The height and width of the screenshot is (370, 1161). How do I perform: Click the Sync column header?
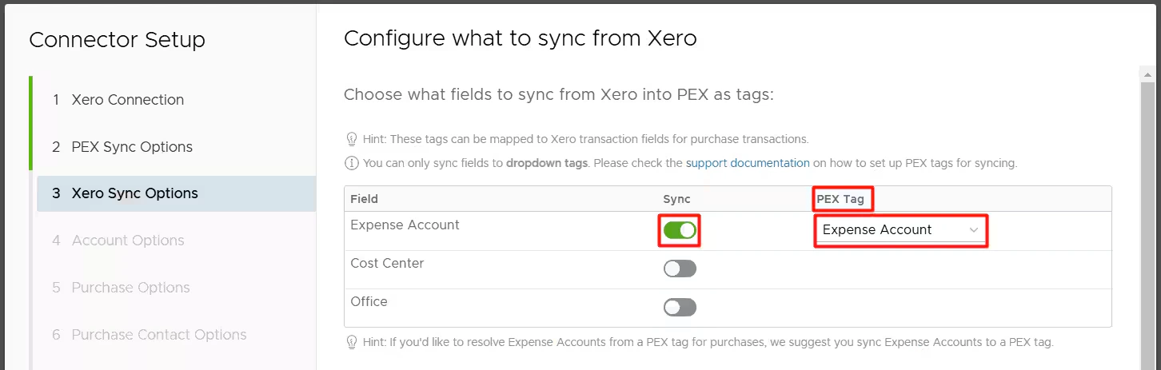coord(676,199)
